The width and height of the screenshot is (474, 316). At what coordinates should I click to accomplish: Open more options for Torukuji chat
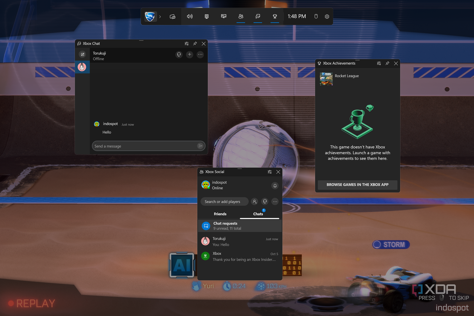pos(200,54)
